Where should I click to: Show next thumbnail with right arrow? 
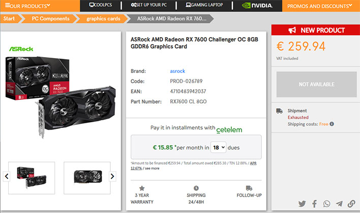tap(112, 176)
